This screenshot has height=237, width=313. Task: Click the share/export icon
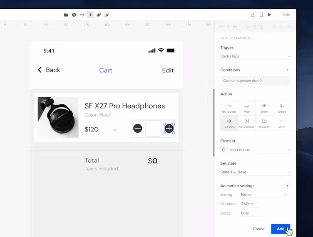[253, 15]
